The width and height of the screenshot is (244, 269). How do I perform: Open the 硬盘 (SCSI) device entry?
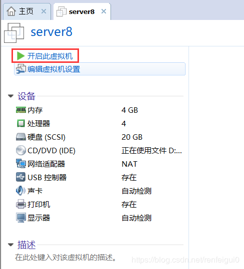46,137
